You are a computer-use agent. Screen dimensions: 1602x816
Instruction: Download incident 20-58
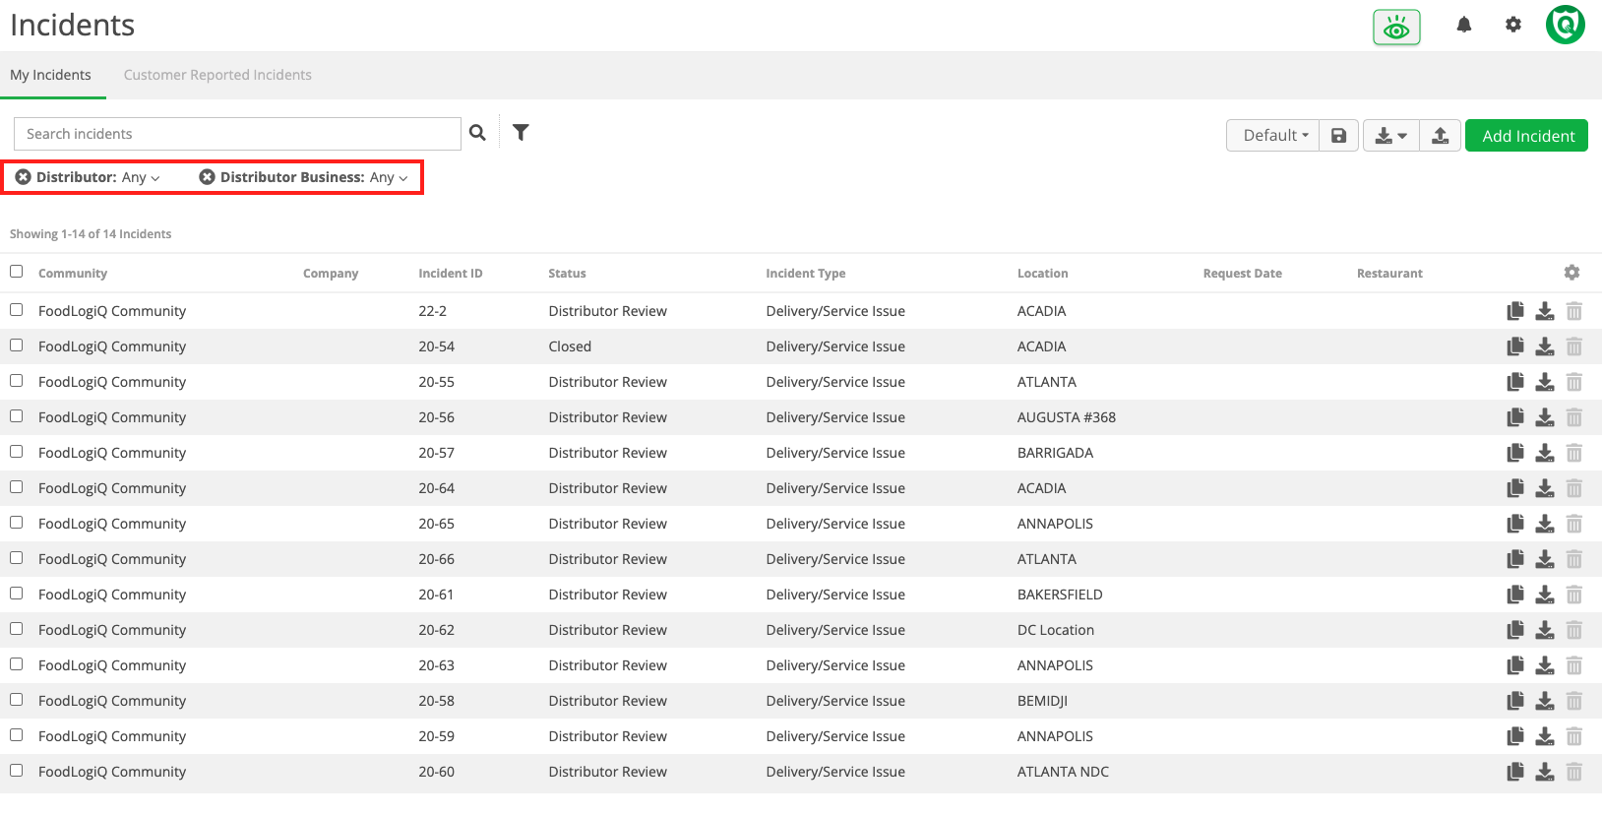[x=1545, y=701]
